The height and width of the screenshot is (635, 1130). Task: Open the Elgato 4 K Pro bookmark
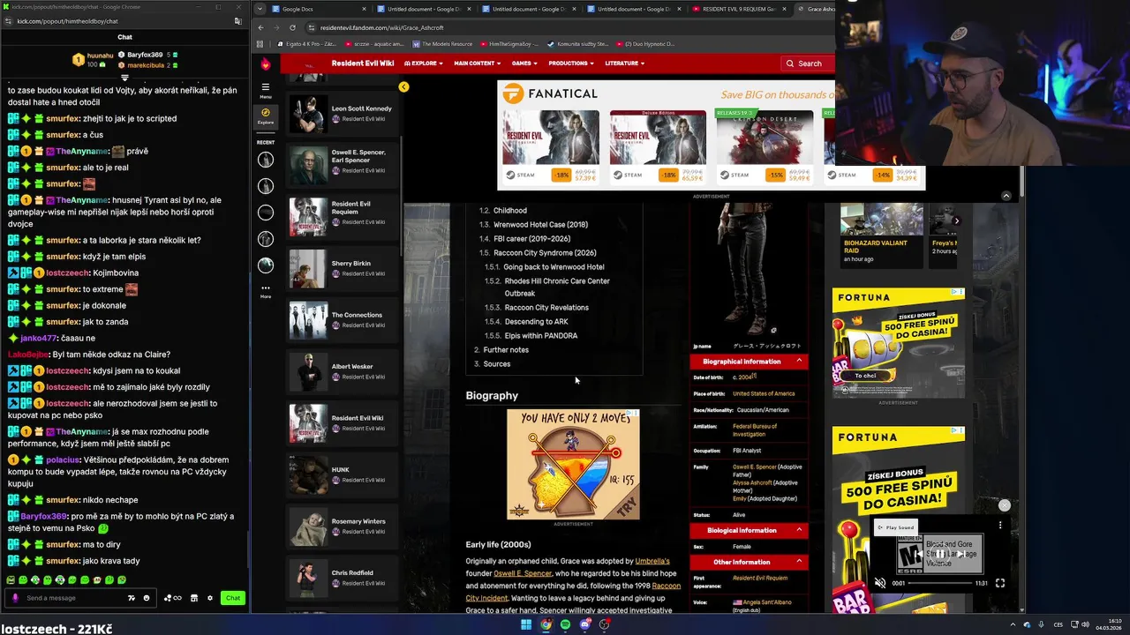point(307,43)
